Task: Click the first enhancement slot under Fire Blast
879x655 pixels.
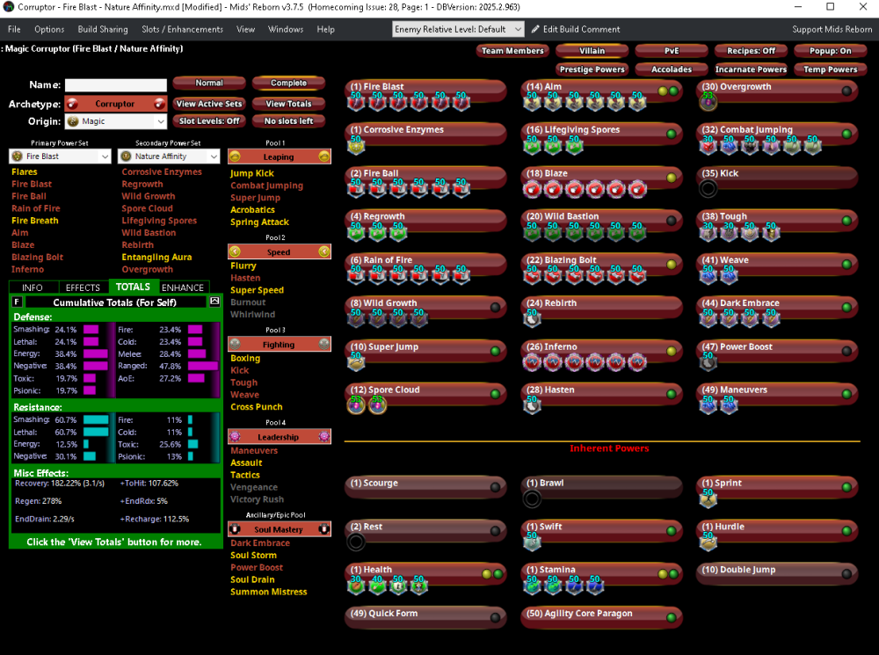Action: (x=357, y=103)
